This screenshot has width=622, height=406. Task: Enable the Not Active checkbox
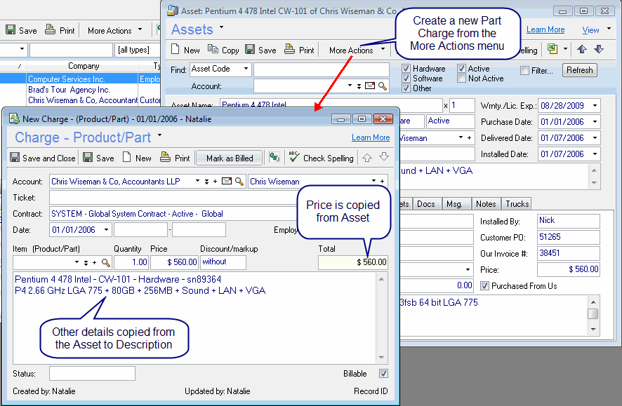pos(462,79)
